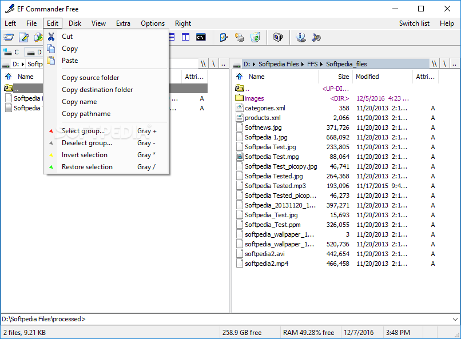Open the Disk menu
The image size is (461, 339).
click(x=75, y=23)
